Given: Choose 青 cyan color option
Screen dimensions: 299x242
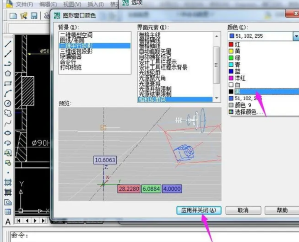Looking at the screenshot, I should pos(264,65).
